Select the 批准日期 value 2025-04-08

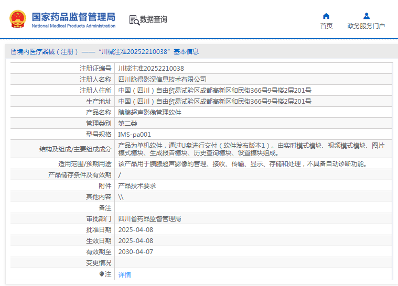tap(135, 230)
